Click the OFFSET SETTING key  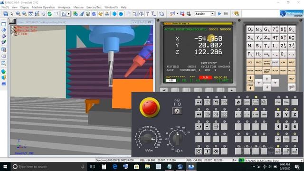click(267, 62)
